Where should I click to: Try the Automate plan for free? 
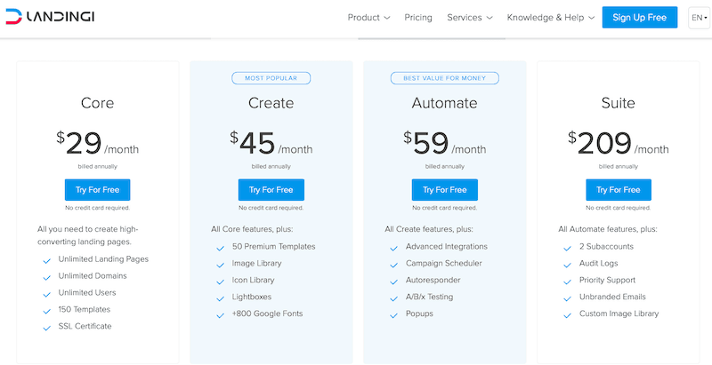(444, 190)
